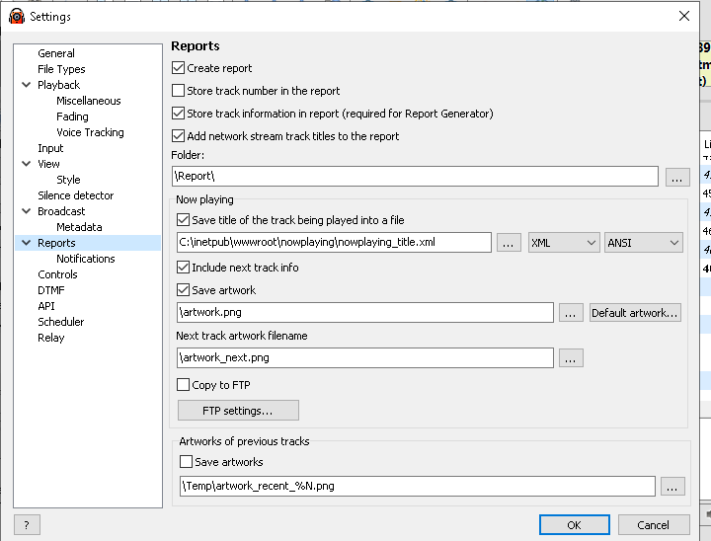Select File Types in the tree

tap(61, 69)
